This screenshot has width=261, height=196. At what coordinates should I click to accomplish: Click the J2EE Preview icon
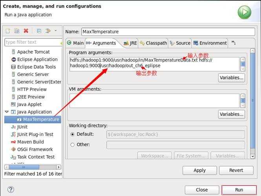[13, 97]
